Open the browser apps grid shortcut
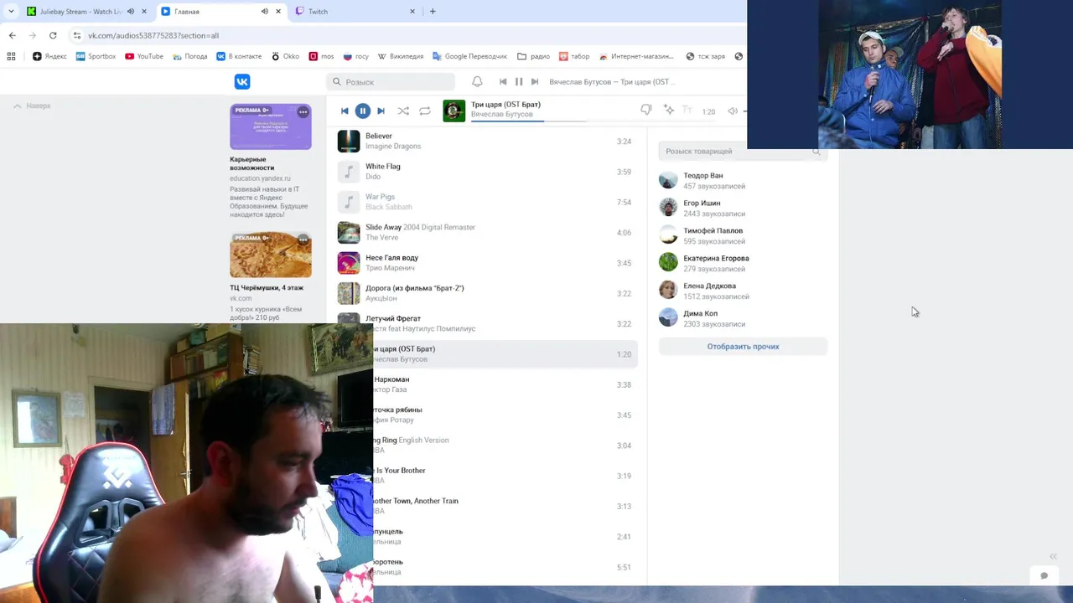The image size is (1073, 603). pos(11,56)
